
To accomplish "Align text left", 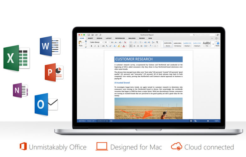I will point(131,46).
